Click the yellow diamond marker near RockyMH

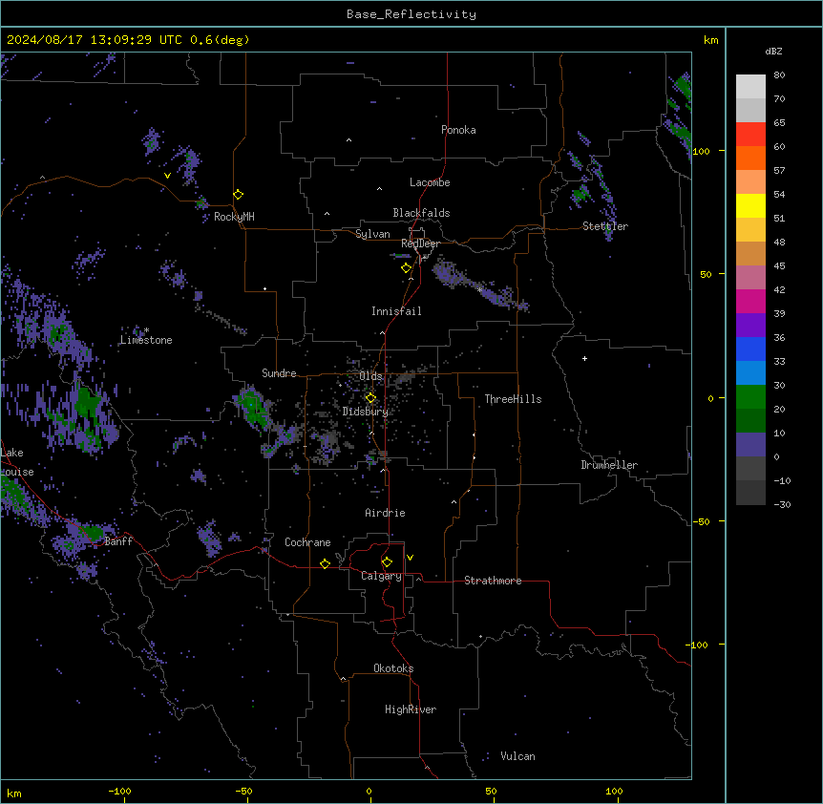[238, 195]
